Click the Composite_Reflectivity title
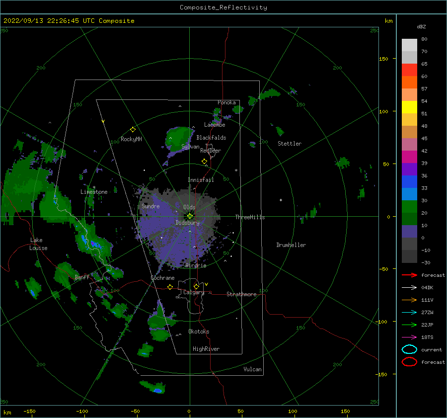447x418 pixels. [223, 7]
